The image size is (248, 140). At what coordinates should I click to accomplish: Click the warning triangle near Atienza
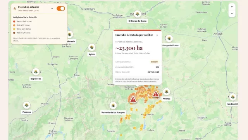pos(156,94)
